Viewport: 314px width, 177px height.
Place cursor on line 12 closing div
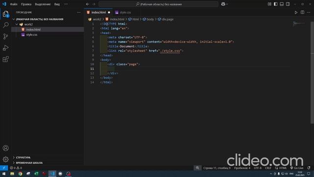pos(113,73)
